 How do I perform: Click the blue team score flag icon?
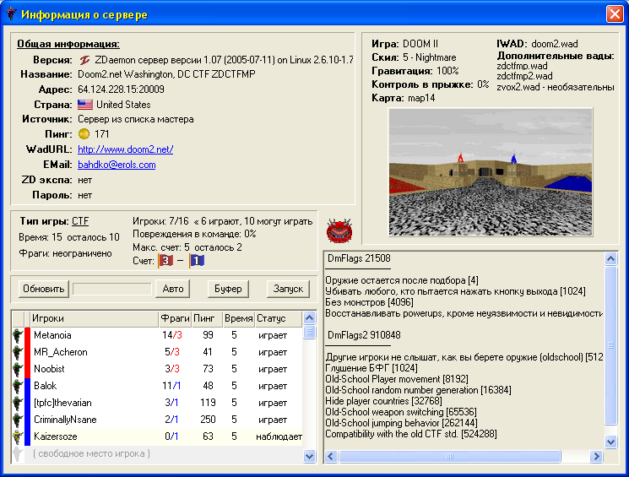[x=196, y=260]
